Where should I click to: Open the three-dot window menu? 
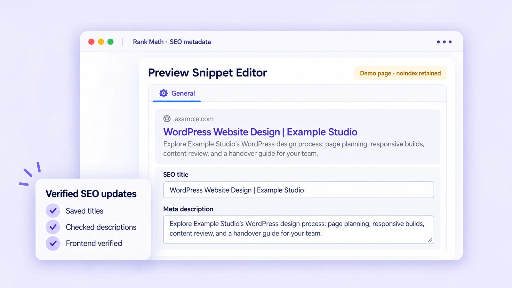(x=444, y=42)
